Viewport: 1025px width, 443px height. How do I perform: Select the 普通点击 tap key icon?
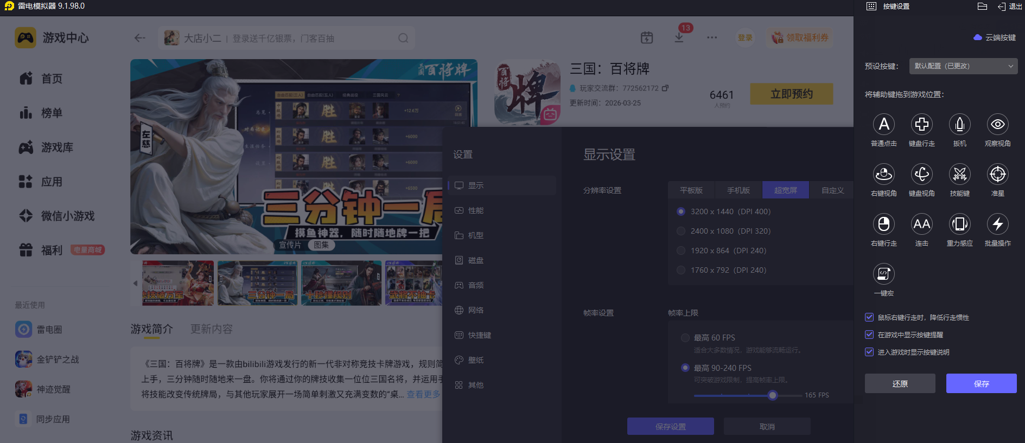pos(883,125)
